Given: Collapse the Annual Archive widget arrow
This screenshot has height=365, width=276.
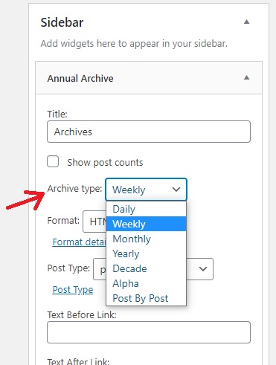Looking at the screenshot, I should 246,78.
